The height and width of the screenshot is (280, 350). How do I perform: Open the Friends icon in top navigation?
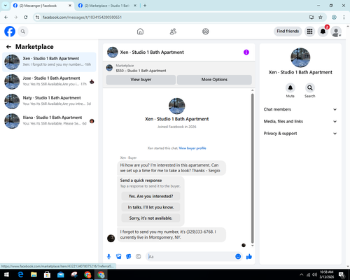click(173, 31)
